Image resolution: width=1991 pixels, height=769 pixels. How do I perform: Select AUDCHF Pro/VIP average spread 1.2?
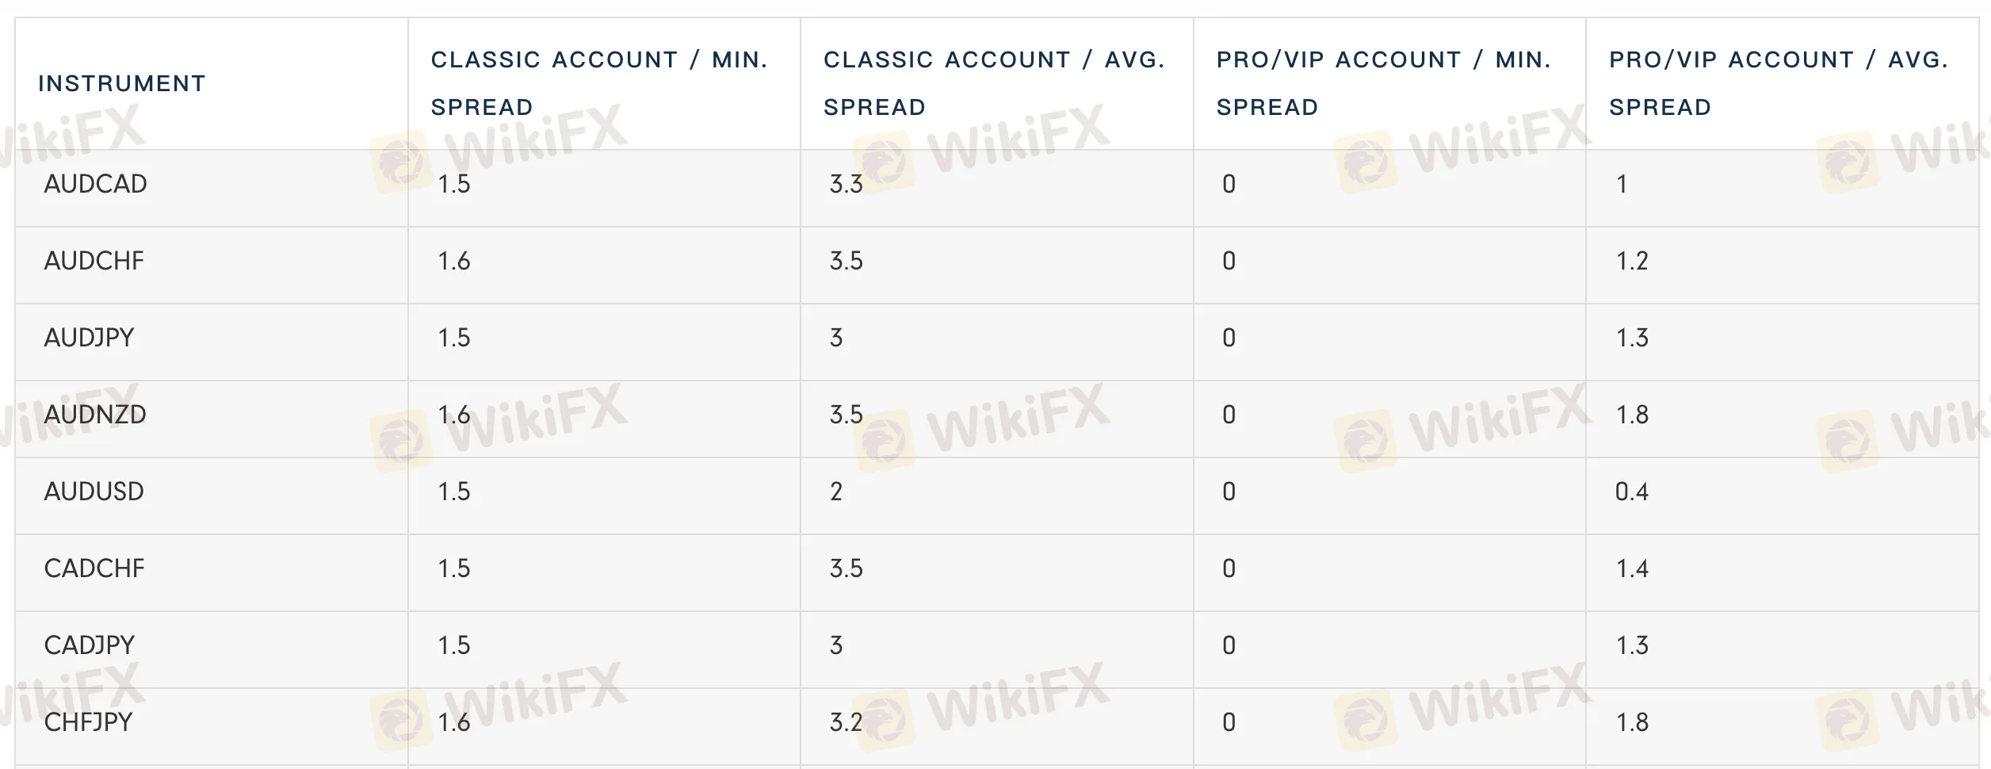1632,261
